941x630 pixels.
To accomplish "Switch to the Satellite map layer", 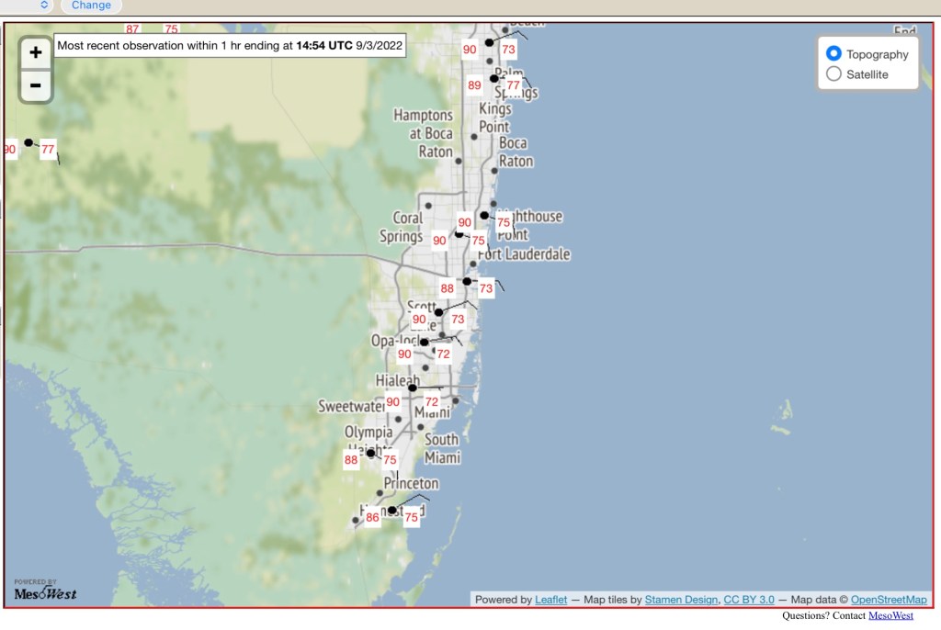I will (x=834, y=74).
